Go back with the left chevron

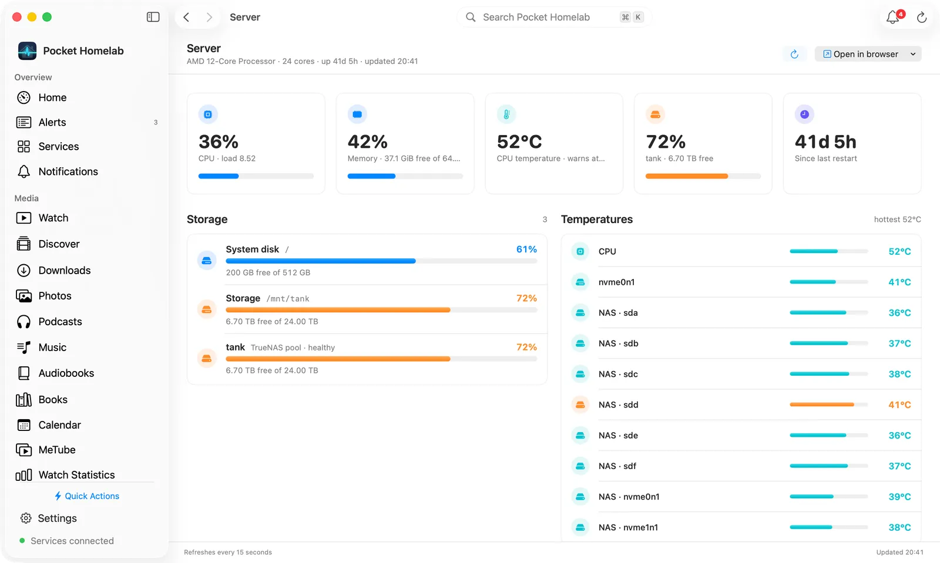point(186,17)
